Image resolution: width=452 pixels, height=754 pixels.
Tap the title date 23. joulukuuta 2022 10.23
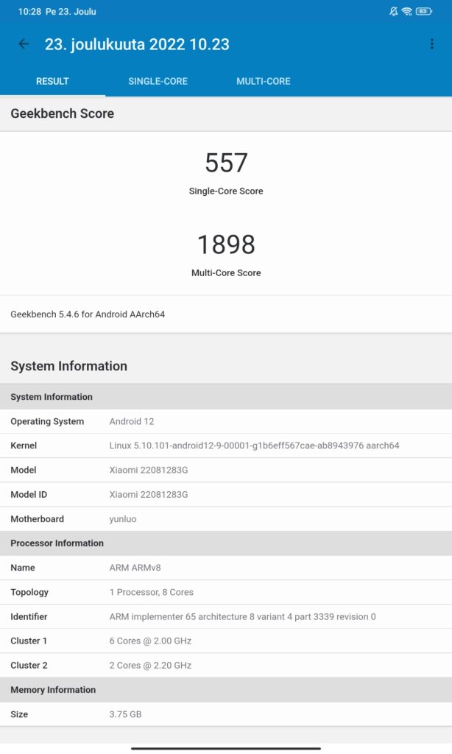coord(137,45)
